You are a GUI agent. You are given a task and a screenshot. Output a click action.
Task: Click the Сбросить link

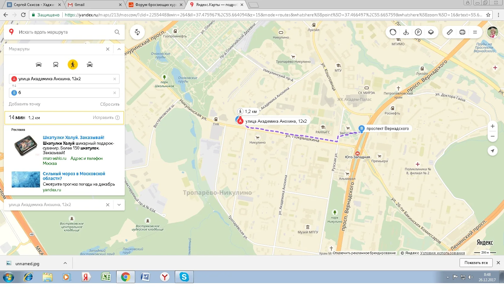point(110,104)
